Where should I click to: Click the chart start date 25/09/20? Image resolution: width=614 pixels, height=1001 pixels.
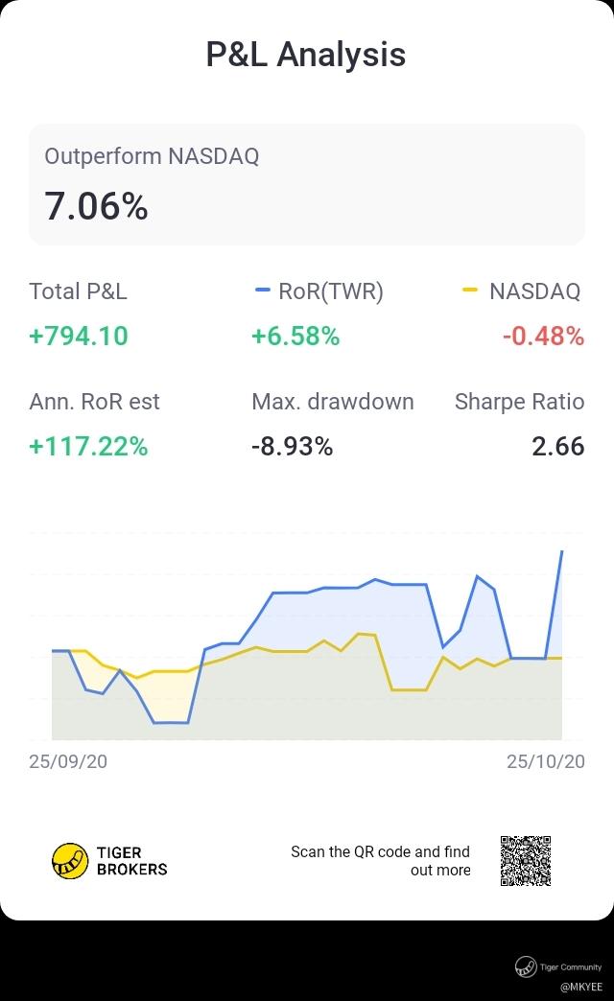68,761
